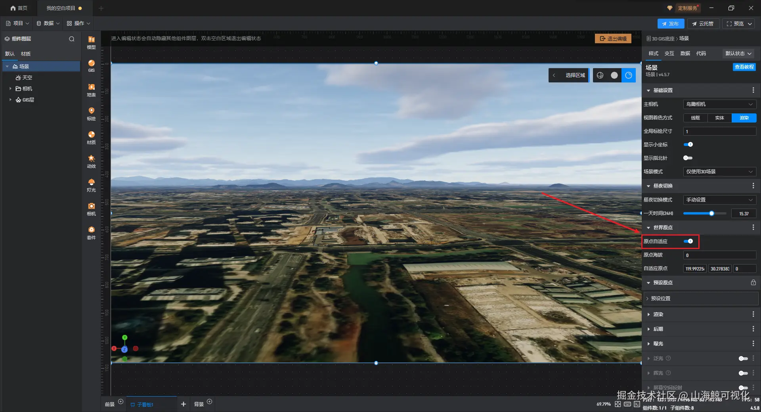Open the 模型 (model) component library

[x=91, y=42]
